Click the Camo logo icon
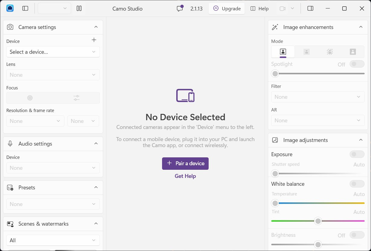This screenshot has height=251, width=371. pos(10,8)
